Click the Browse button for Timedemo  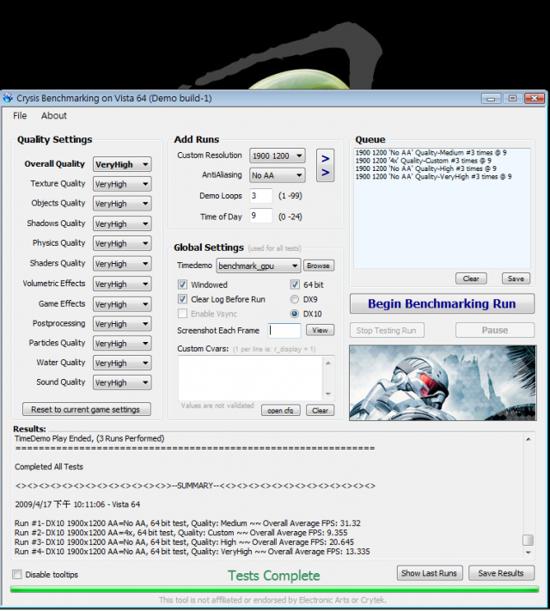tap(319, 266)
